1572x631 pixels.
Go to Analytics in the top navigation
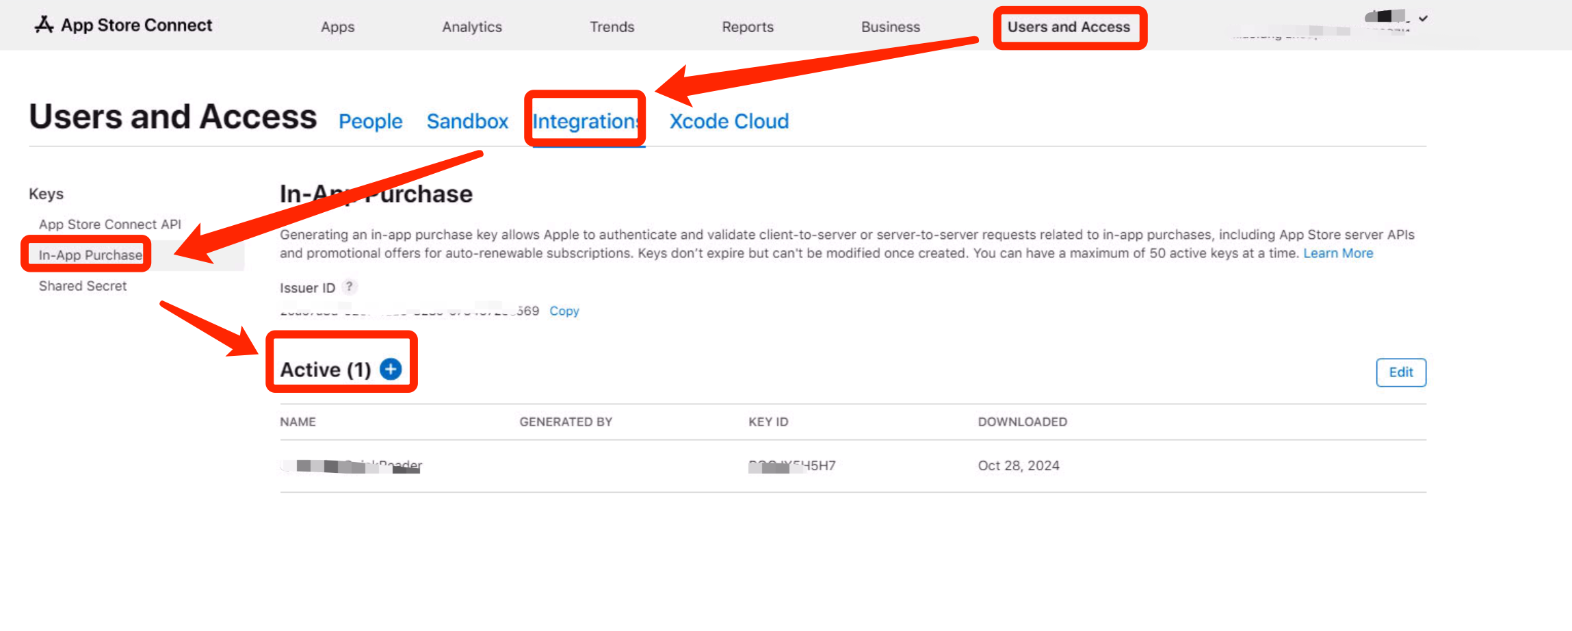tap(471, 27)
